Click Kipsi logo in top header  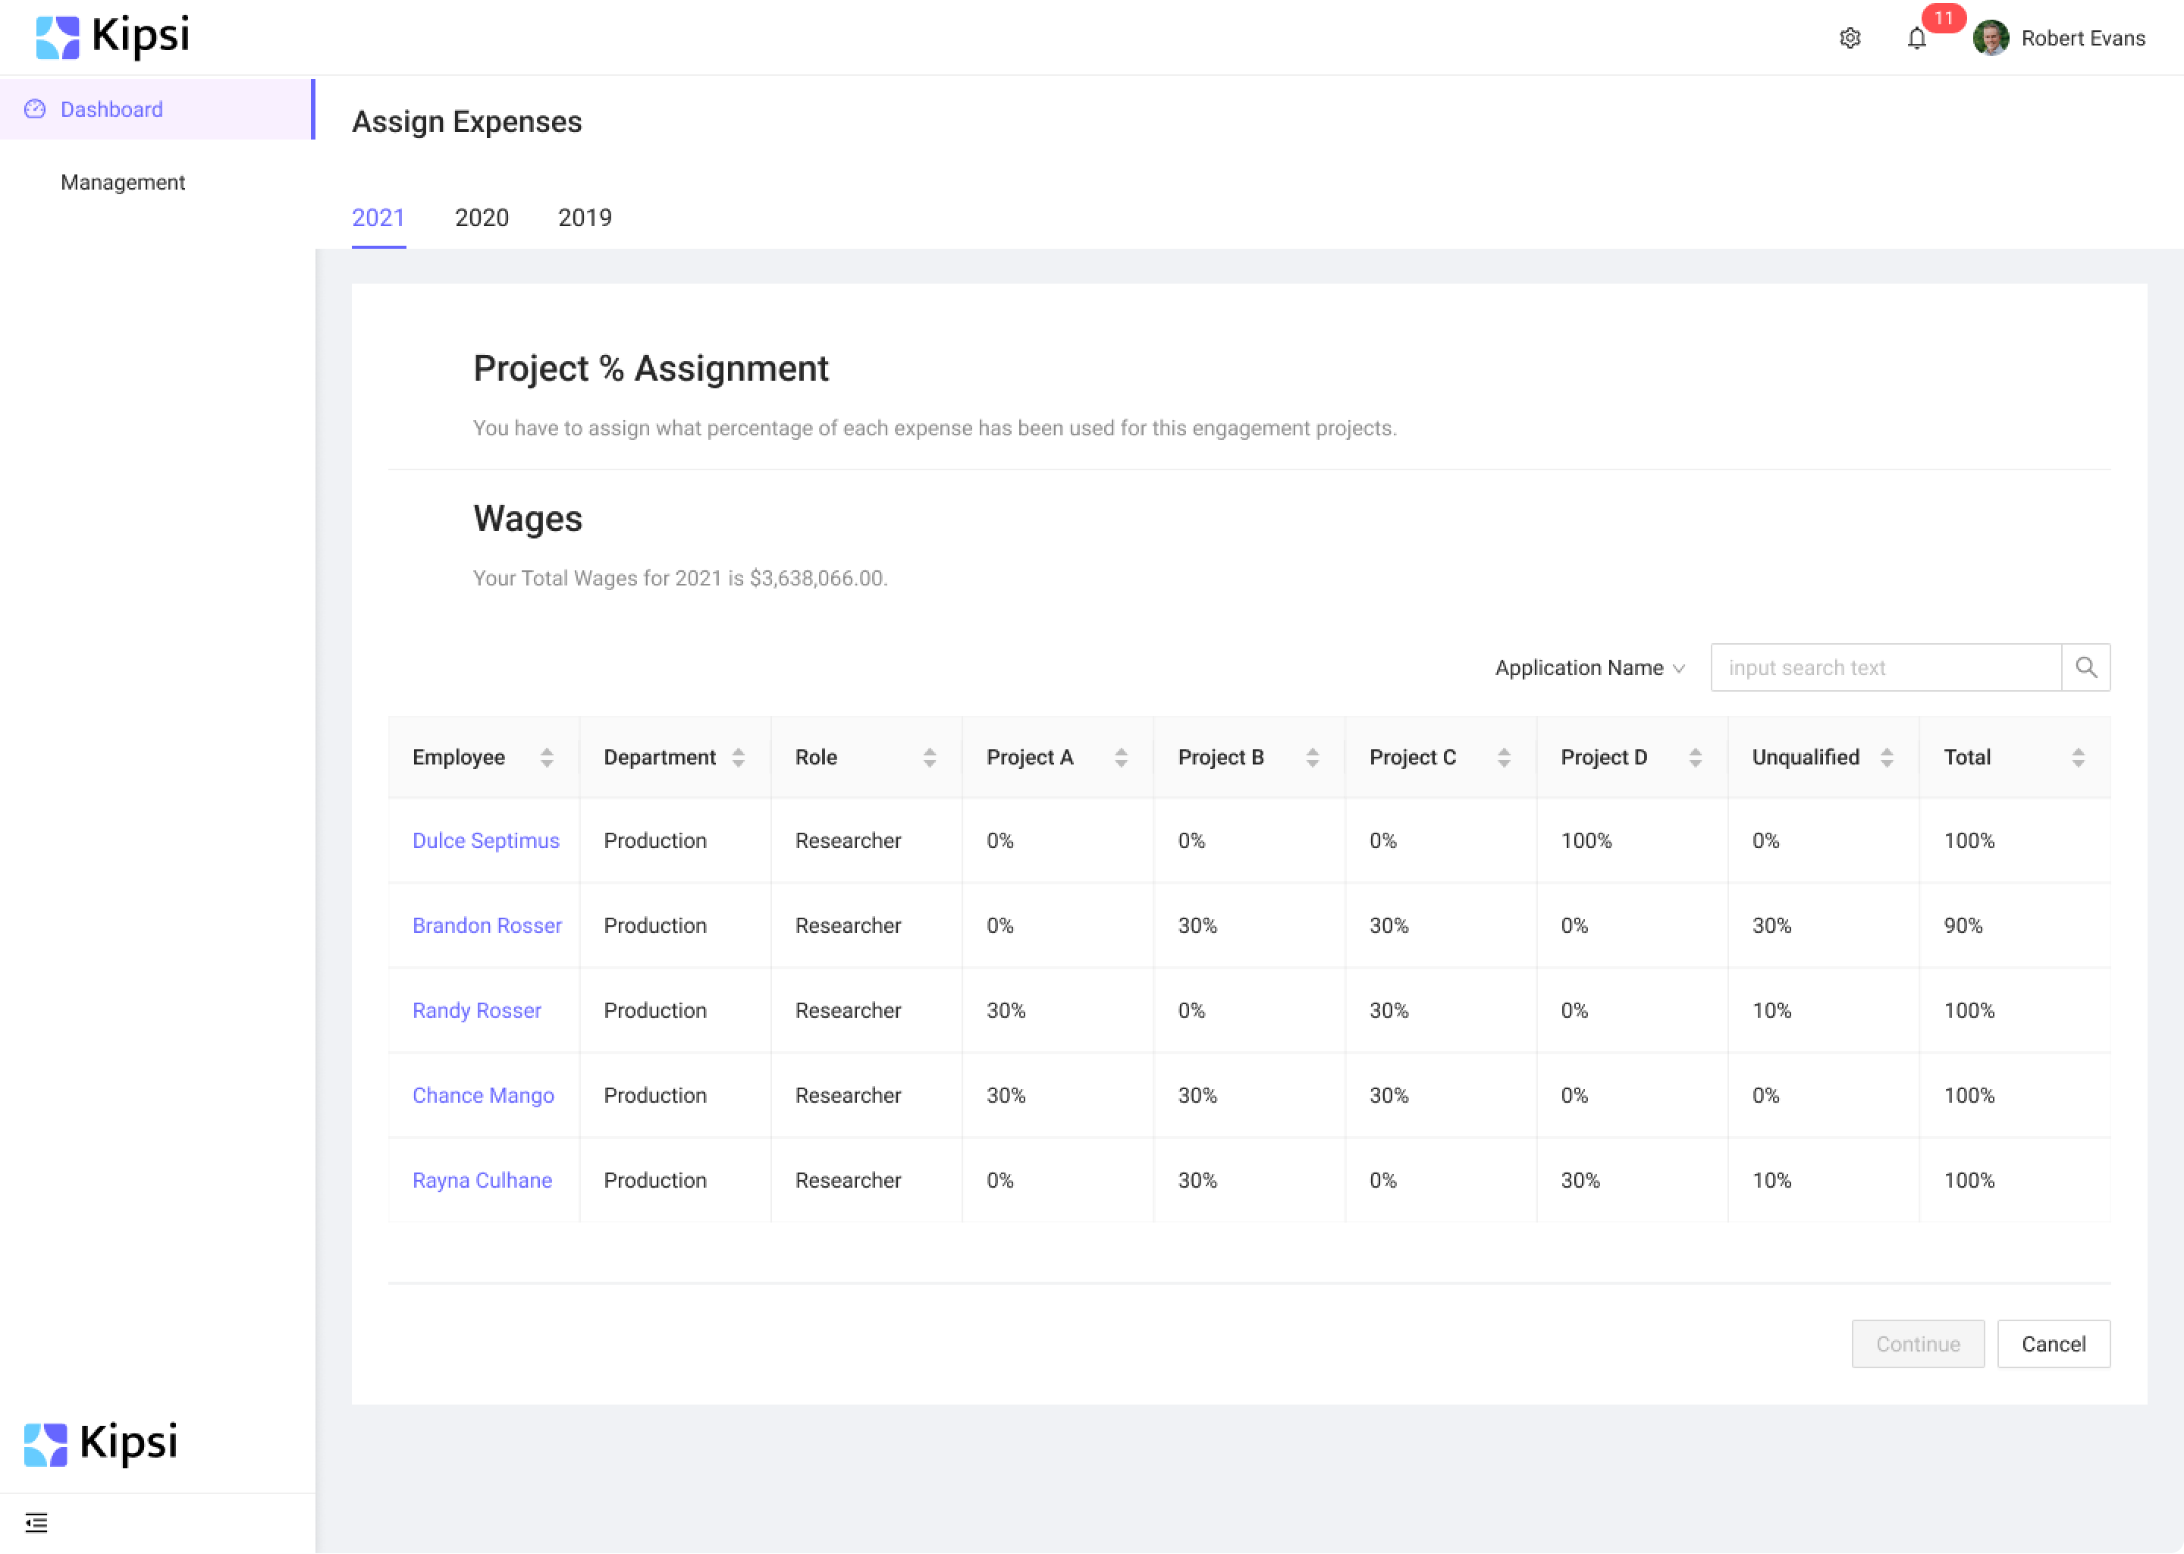tap(112, 37)
